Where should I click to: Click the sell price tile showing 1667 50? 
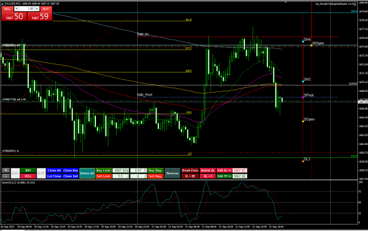14,16
